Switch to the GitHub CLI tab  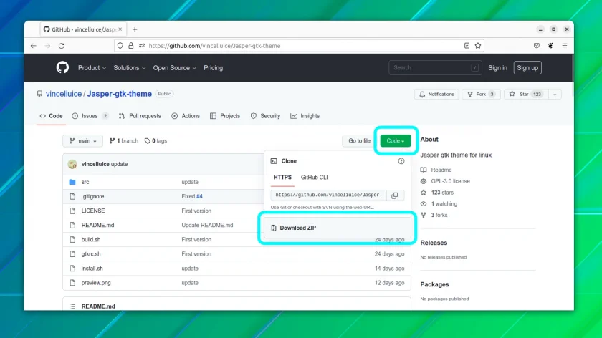coord(314,178)
